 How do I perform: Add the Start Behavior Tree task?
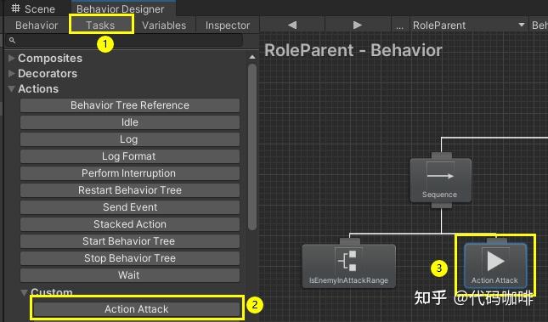pyautogui.click(x=130, y=241)
